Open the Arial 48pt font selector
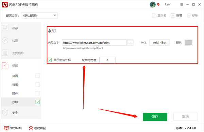 click(x=159, y=43)
